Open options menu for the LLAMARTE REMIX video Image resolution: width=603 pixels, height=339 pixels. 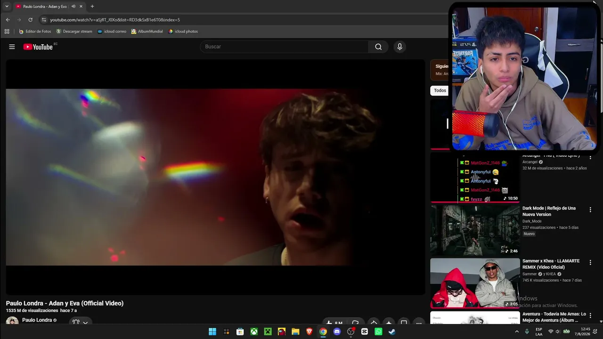click(590, 262)
